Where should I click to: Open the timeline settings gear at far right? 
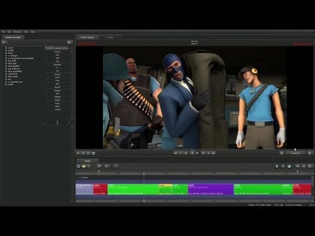coord(310,167)
